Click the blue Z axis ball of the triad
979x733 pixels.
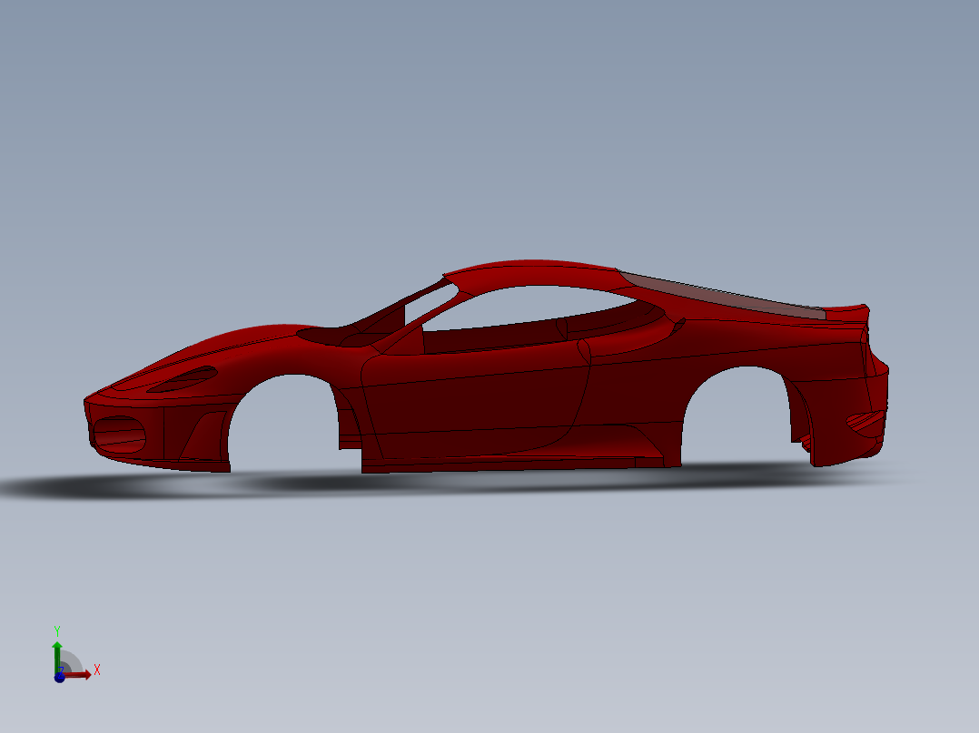coord(59,678)
